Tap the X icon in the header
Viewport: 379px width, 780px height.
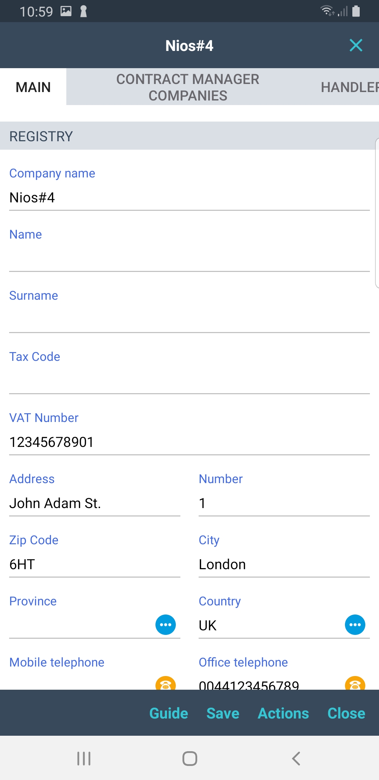(x=356, y=45)
